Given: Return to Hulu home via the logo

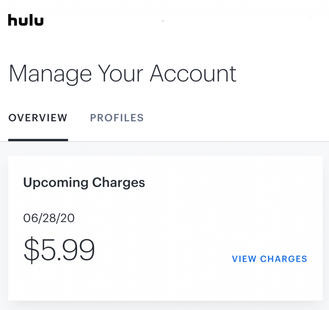Looking at the screenshot, I should click(x=26, y=20).
